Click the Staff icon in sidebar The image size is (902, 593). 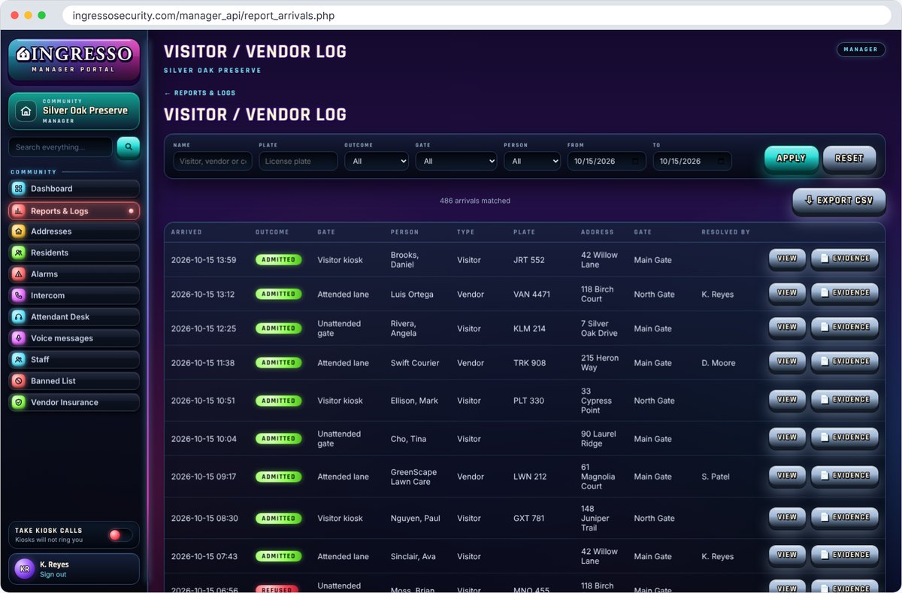pyautogui.click(x=19, y=360)
